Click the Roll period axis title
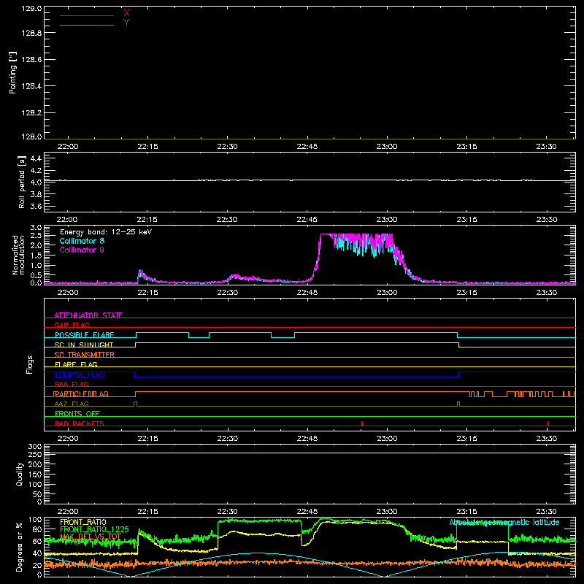Image resolution: width=584 pixels, height=584 pixels. [x=22, y=182]
